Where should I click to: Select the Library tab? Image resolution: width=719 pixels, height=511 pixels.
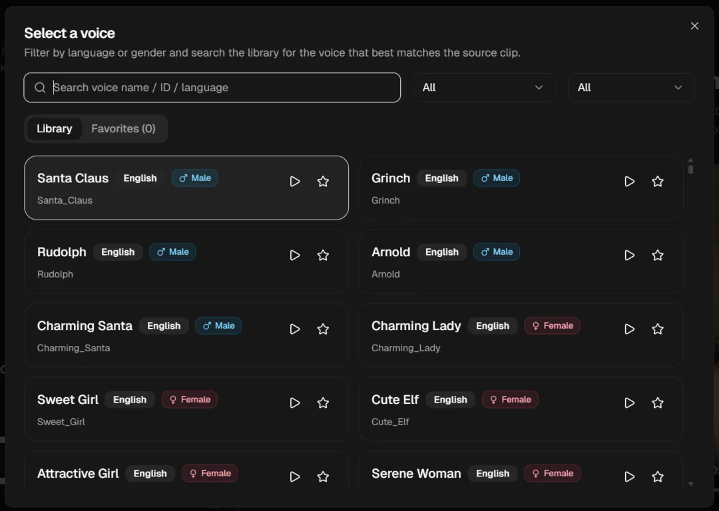pos(55,129)
